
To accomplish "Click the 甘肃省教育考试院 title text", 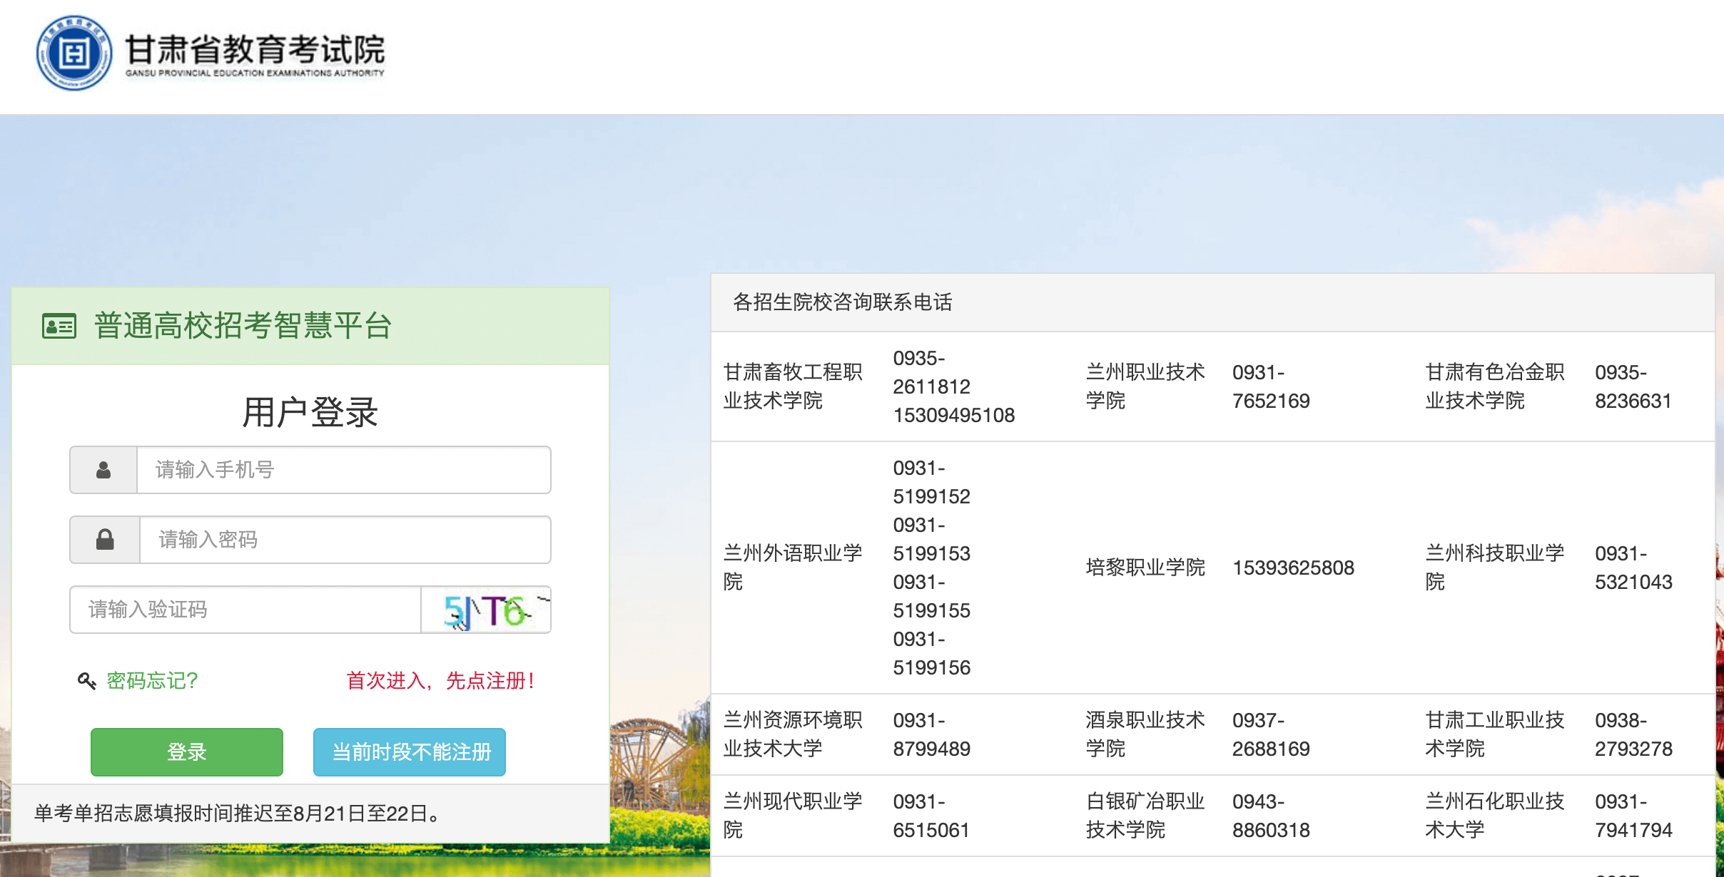I will click(x=255, y=50).
